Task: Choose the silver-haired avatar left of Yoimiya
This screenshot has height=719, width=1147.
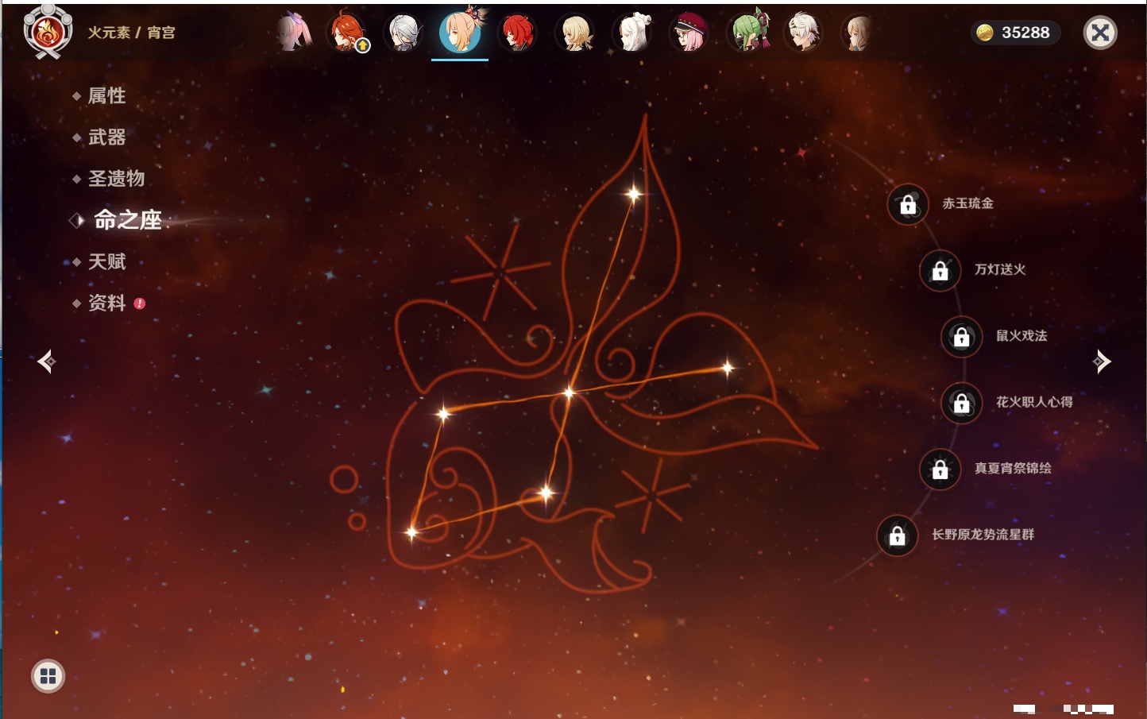Action: click(404, 33)
